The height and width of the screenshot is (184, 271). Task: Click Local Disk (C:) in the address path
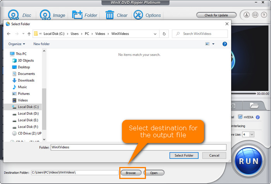[x=54, y=34]
